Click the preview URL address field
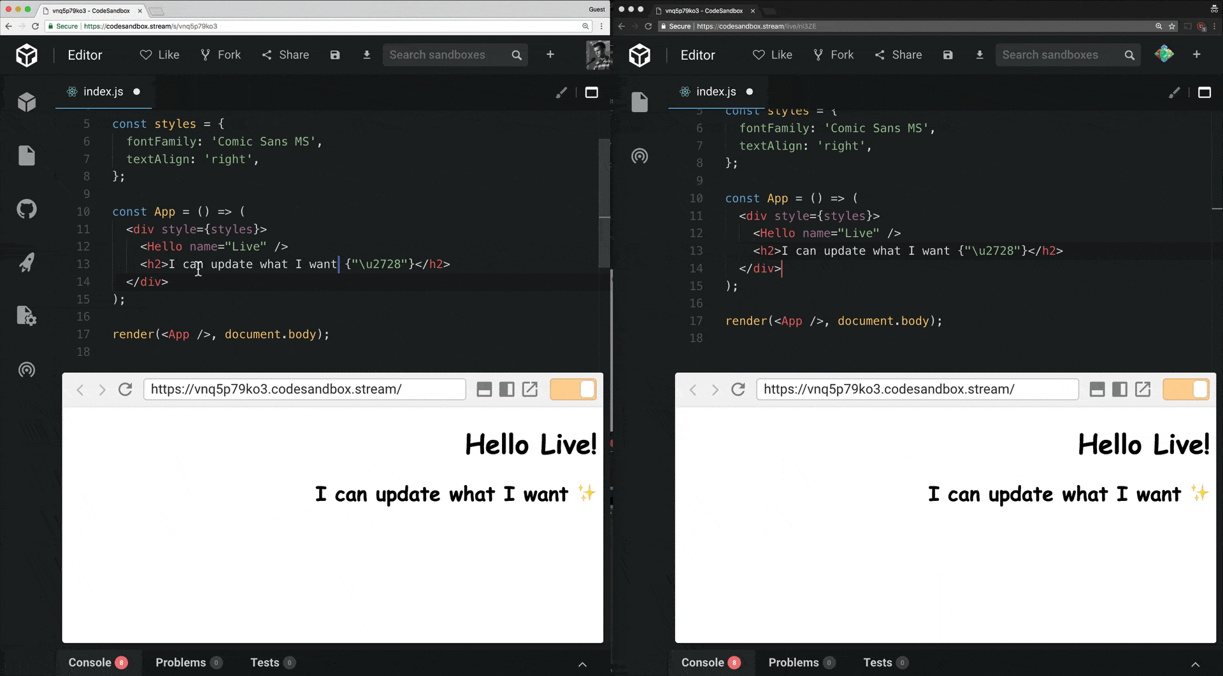 (x=304, y=389)
